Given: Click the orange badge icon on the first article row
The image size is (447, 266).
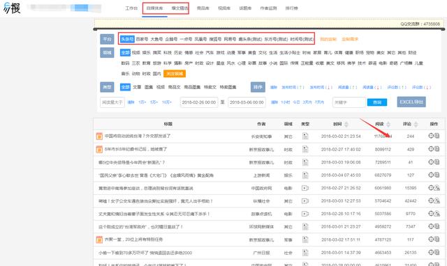Looking at the screenshot, I should [x=99, y=136].
